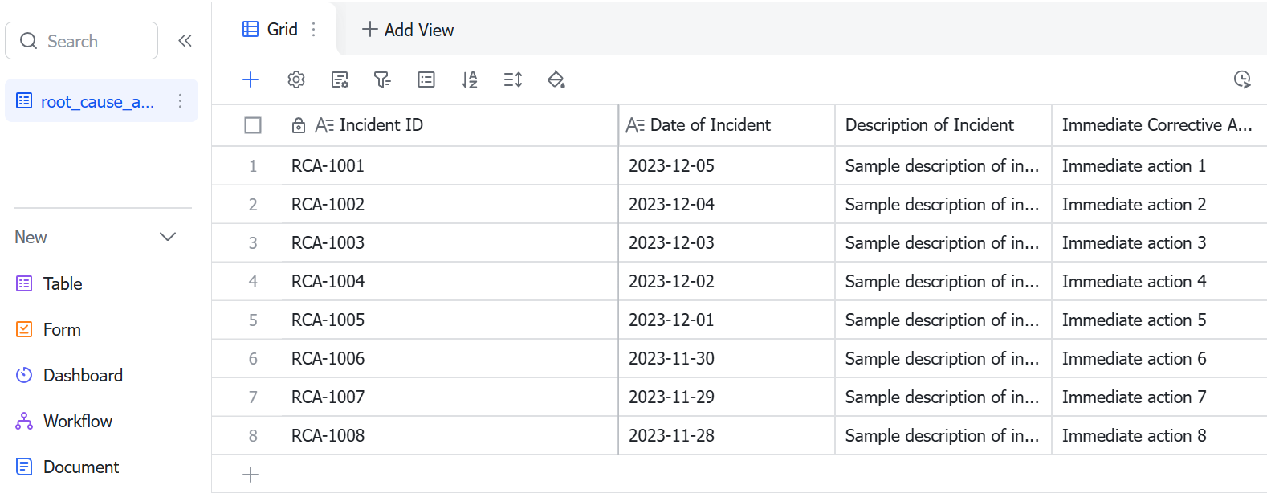Click the Search input field
The image size is (1267, 493).
click(81, 40)
